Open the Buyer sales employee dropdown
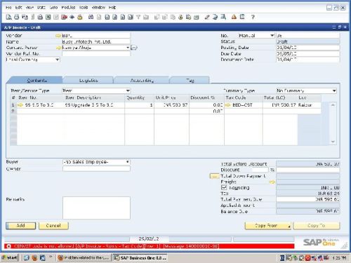This screenshot has width=351, height=263. pos(128,162)
